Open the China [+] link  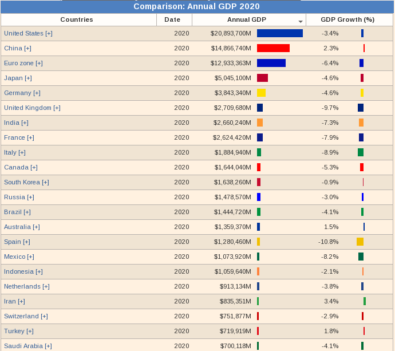(18, 48)
